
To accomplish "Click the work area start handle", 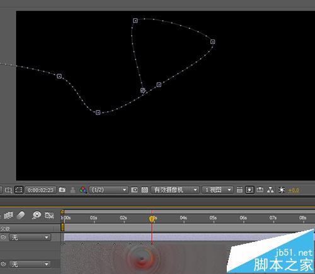I will pyautogui.click(x=62, y=227).
